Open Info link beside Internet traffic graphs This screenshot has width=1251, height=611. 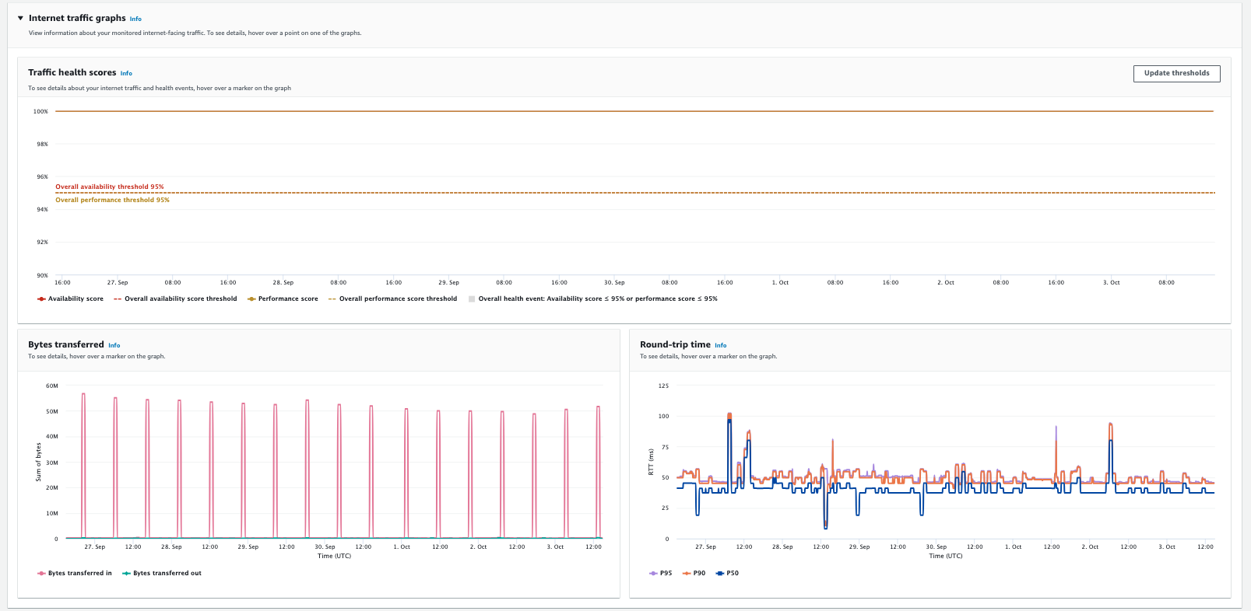[135, 19]
